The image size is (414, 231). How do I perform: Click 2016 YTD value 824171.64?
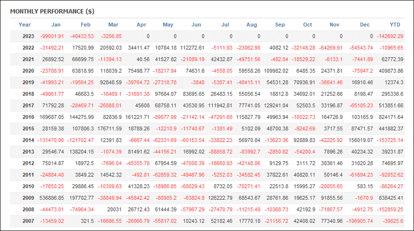click(391, 117)
